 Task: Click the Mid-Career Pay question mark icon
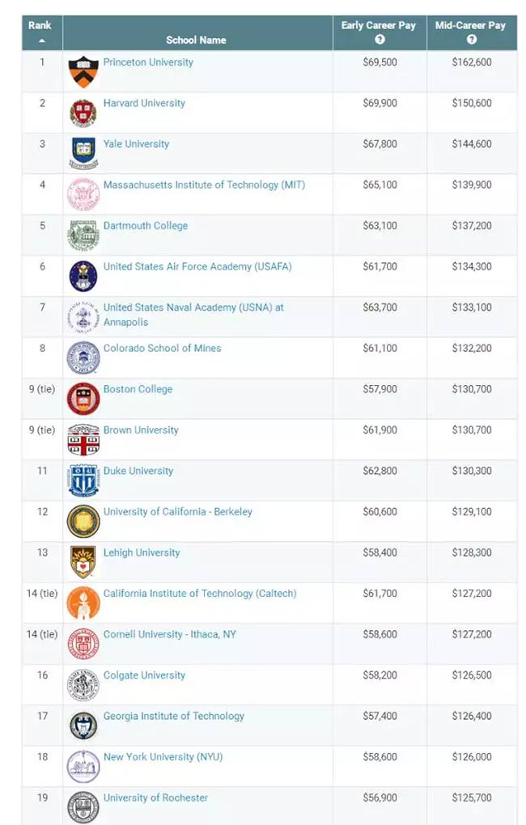coord(471,40)
